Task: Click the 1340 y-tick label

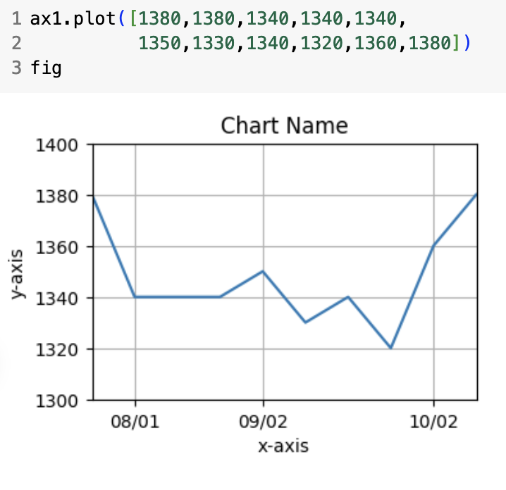Action: click(57, 299)
